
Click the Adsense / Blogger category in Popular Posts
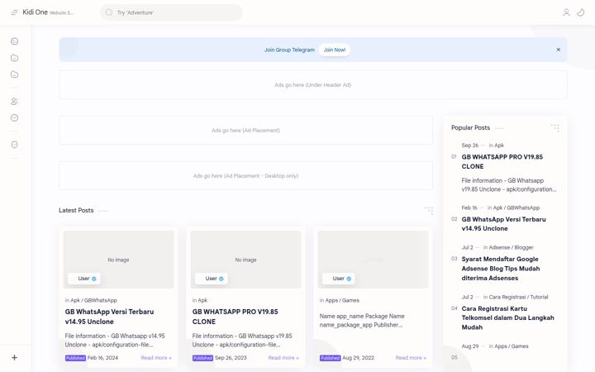click(x=511, y=247)
